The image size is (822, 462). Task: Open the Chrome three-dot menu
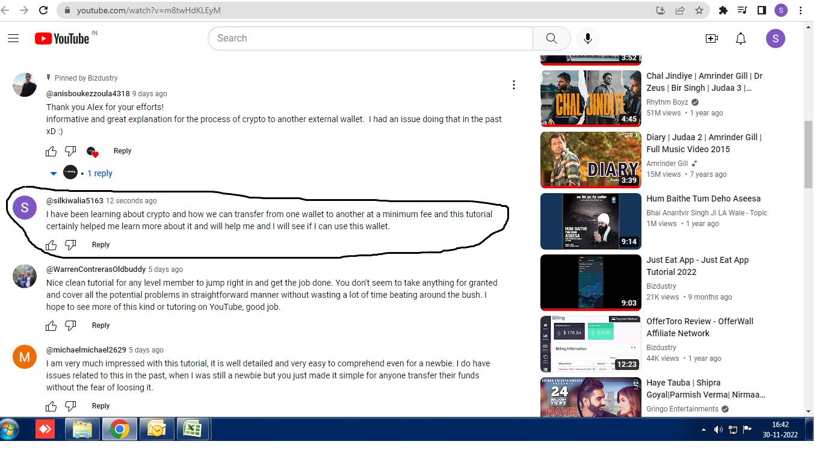pyautogui.click(x=801, y=10)
